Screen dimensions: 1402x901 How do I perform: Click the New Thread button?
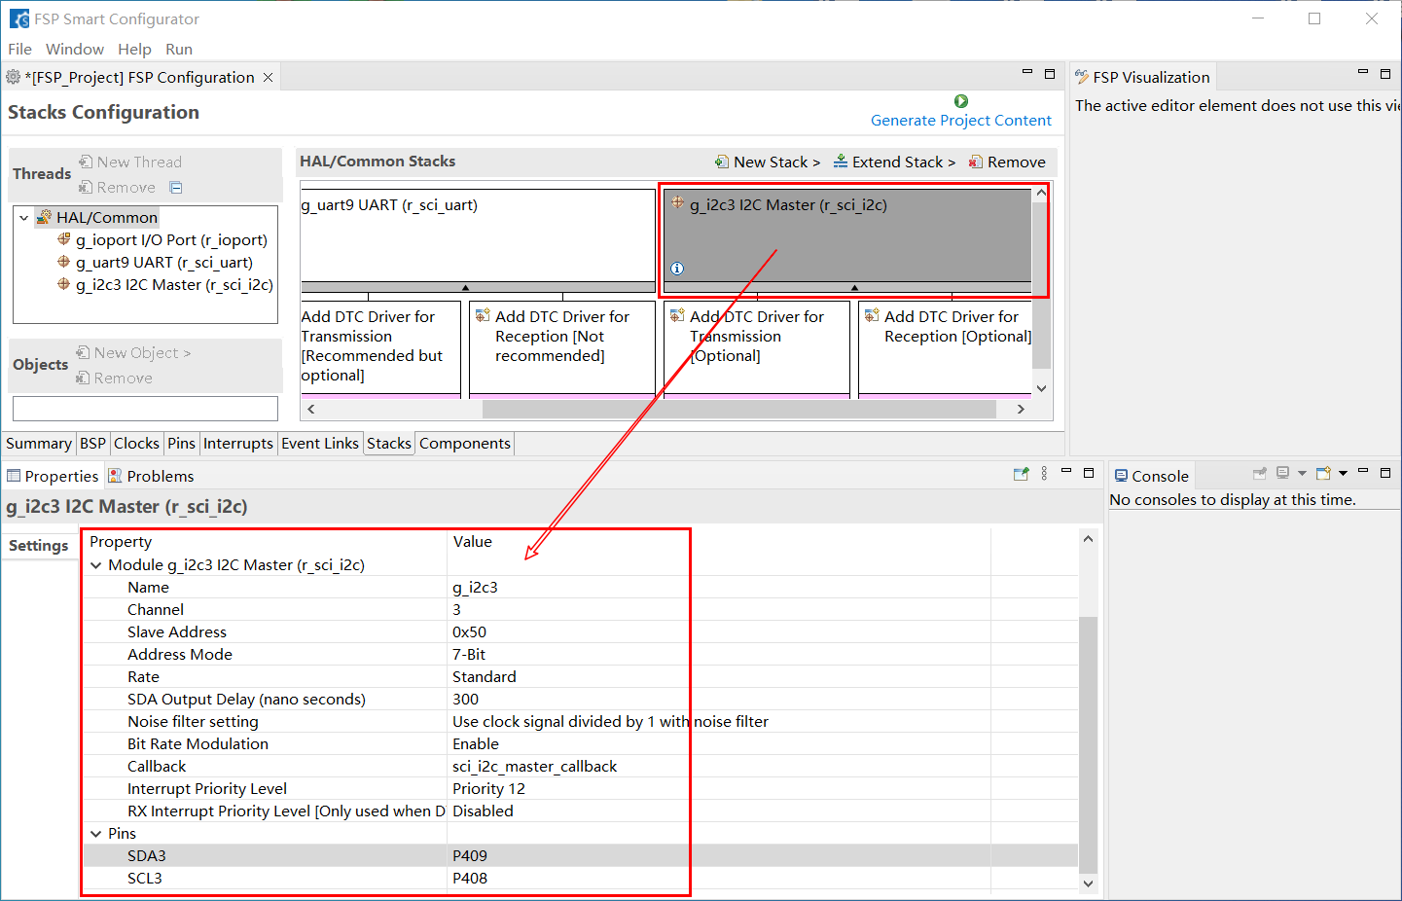pos(130,162)
